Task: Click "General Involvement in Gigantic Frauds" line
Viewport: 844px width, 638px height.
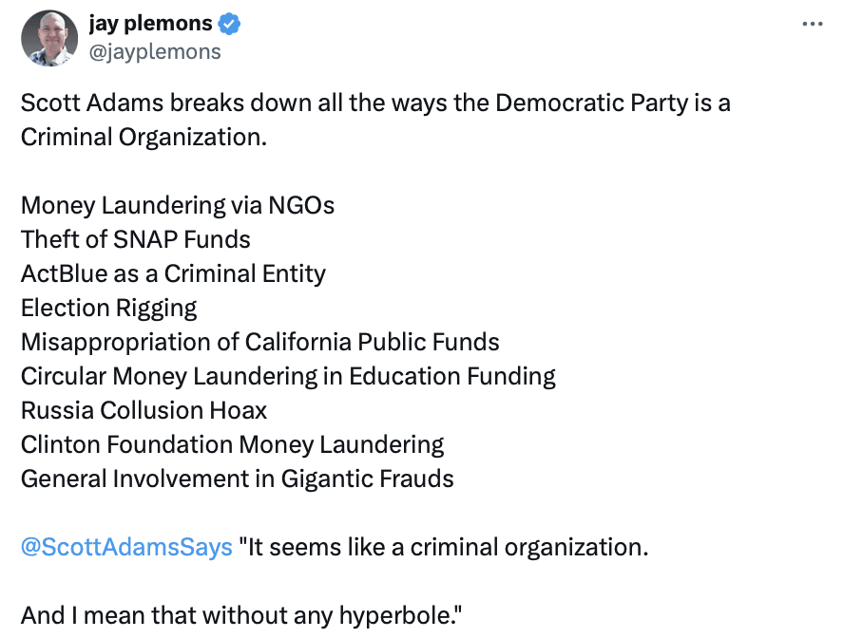Action: (x=237, y=478)
